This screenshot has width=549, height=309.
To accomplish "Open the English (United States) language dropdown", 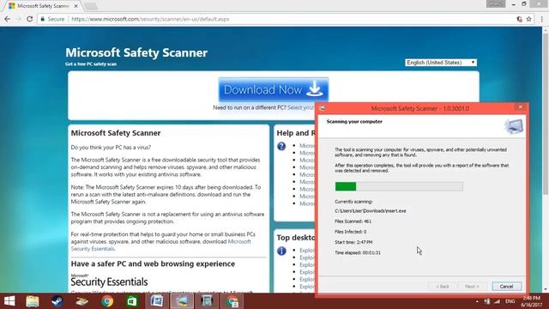I will 440,63.
